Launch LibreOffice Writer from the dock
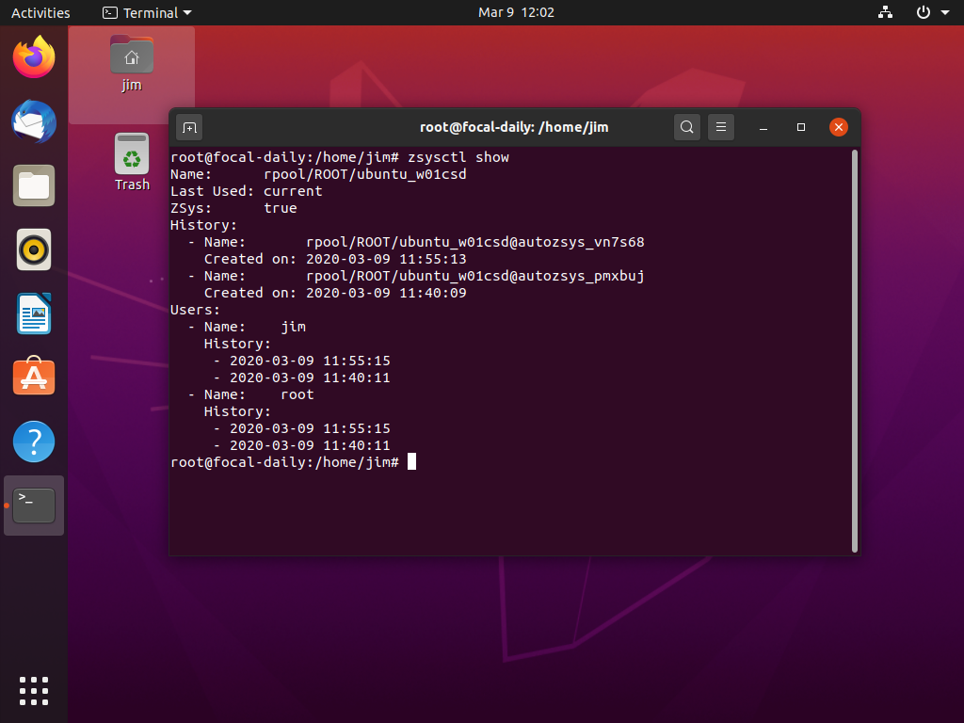Image resolution: width=964 pixels, height=723 pixels. click(x=33, y=313)
